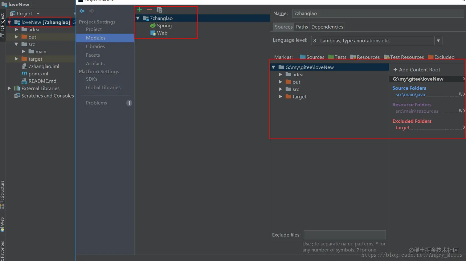Click Add Content Root button

tap(417, 70)
